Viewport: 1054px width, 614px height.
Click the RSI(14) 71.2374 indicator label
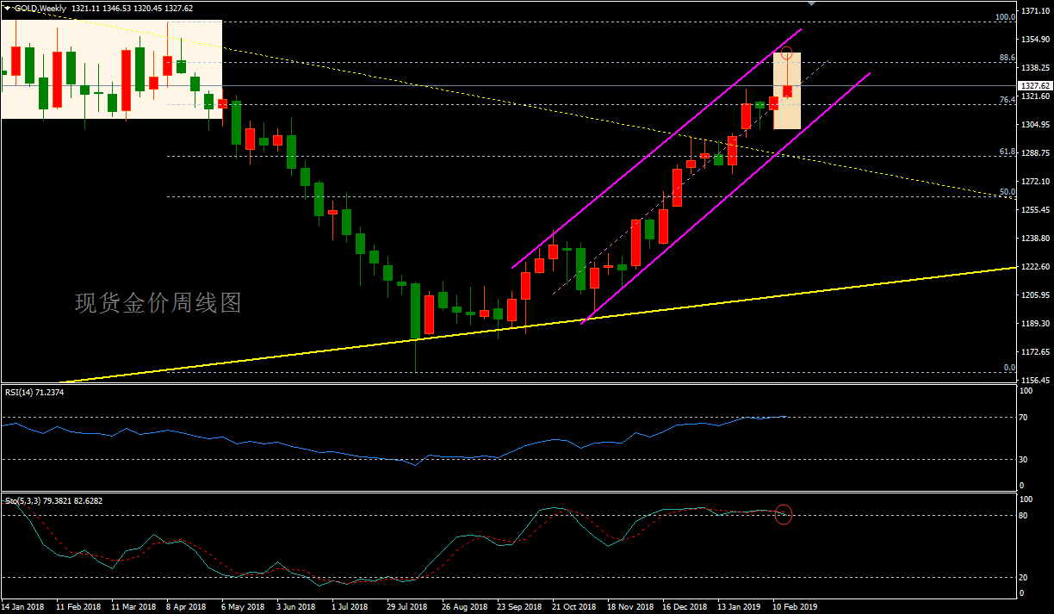tap(34, 392)
